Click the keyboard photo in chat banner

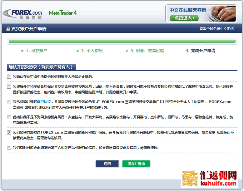click(x=224, y=13)
